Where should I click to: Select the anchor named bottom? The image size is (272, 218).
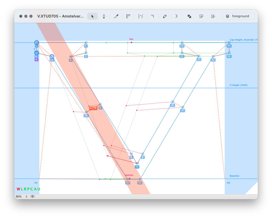(129, 178)
